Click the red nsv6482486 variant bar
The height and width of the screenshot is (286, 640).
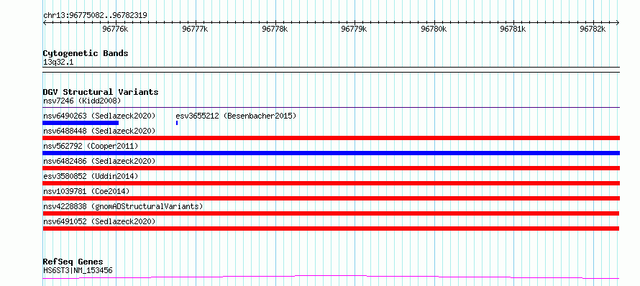coord(331,168)
